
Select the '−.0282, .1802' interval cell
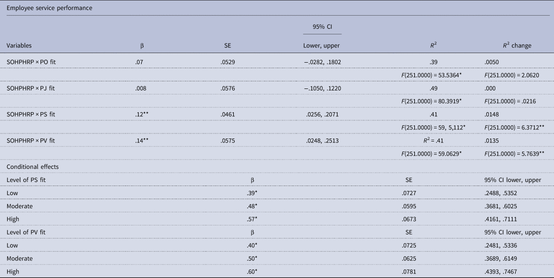tap(322, 62)
